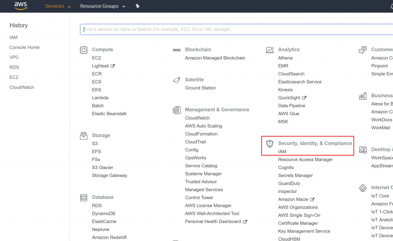Open S3 Glacier service
This screenshot has width=393, height=241.
(102, 168)
